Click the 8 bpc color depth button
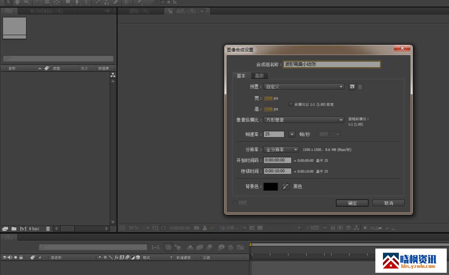The height and width of the screenshot is (275, 449). (x=34, y=229)
